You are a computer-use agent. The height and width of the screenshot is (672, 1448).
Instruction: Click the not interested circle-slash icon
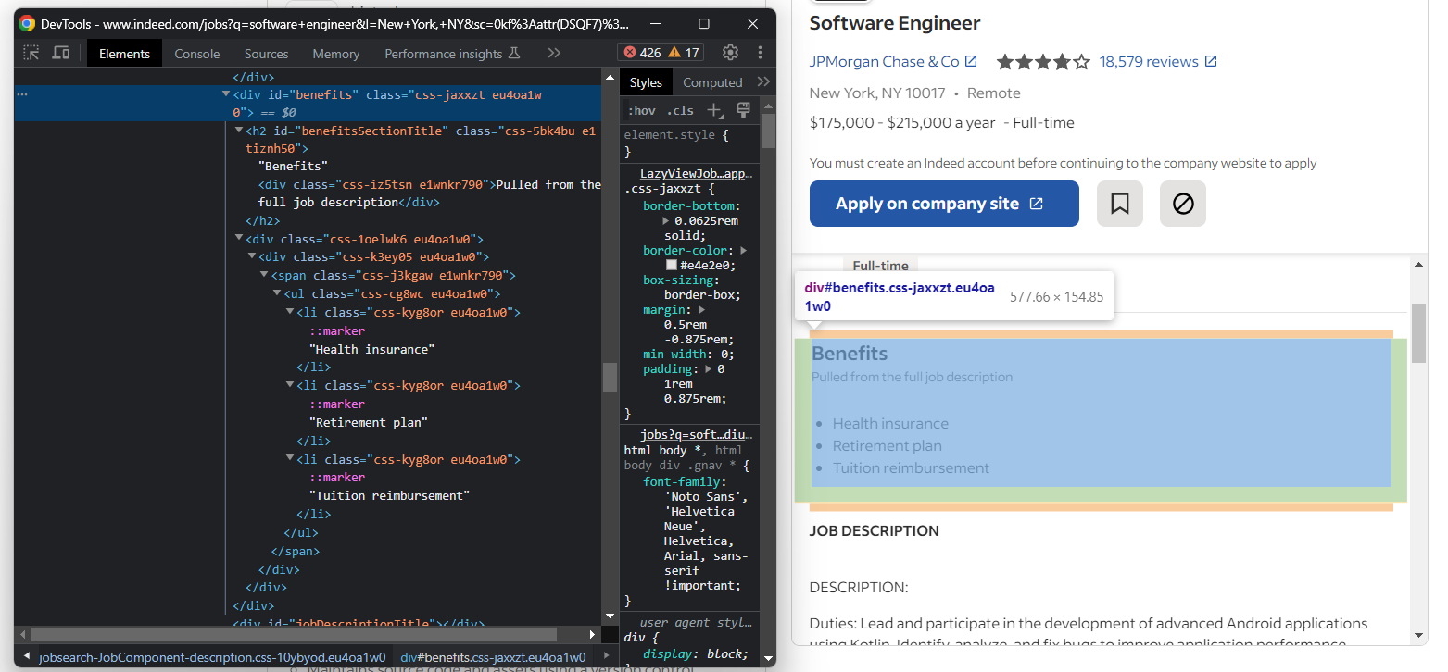click(x=1182, y=204)
